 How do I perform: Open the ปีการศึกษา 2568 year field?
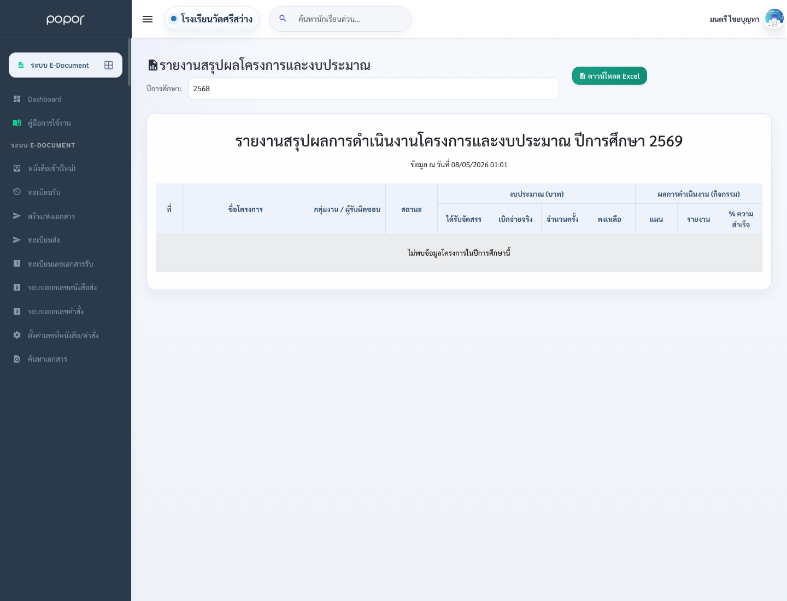tap(373, 89)
